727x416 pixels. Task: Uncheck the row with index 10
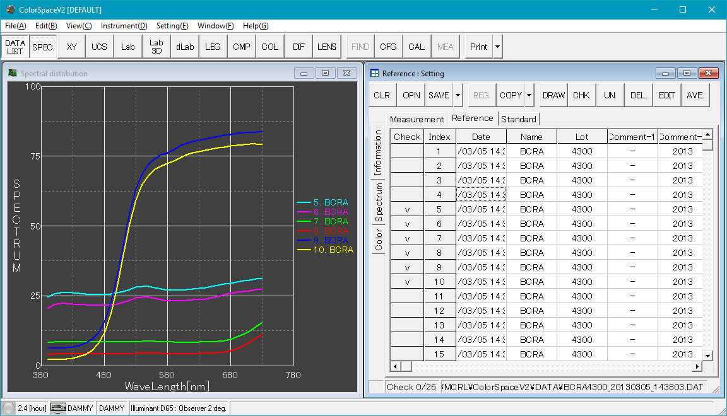(407, 282)
